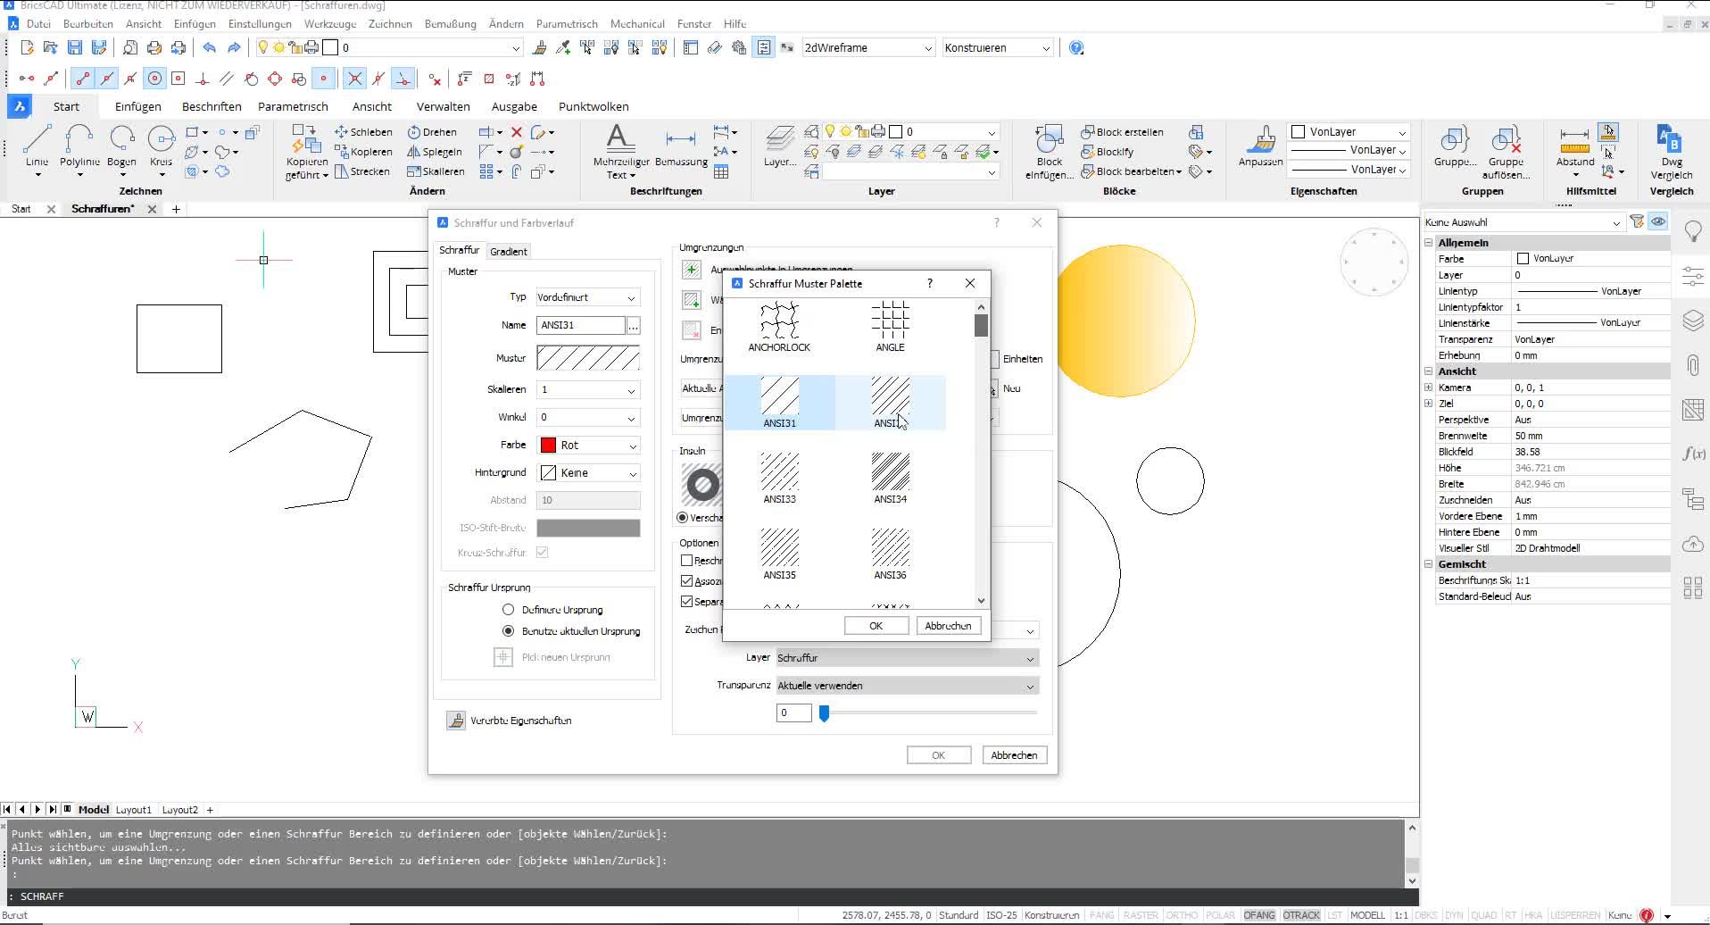Click the Bemaßung dimension tool

point(681,147)
